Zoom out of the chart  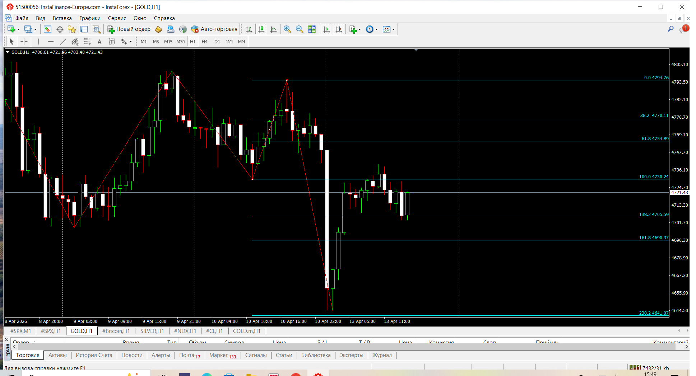click(300, 29)
